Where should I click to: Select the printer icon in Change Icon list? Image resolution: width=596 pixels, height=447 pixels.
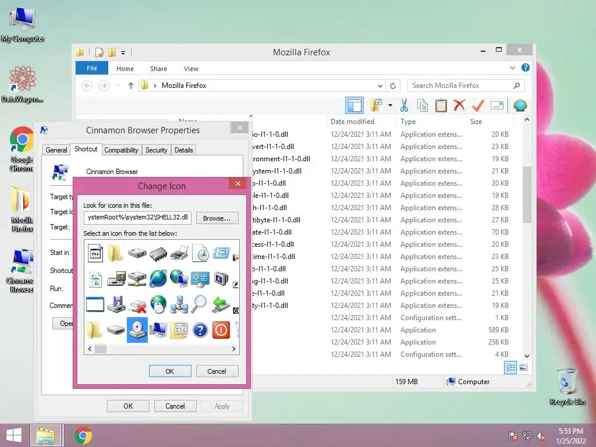(179, 253)
